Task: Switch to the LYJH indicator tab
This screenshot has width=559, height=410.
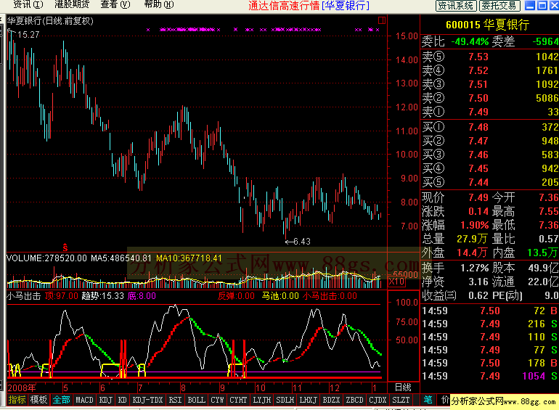Action: (x=261, y=400)
